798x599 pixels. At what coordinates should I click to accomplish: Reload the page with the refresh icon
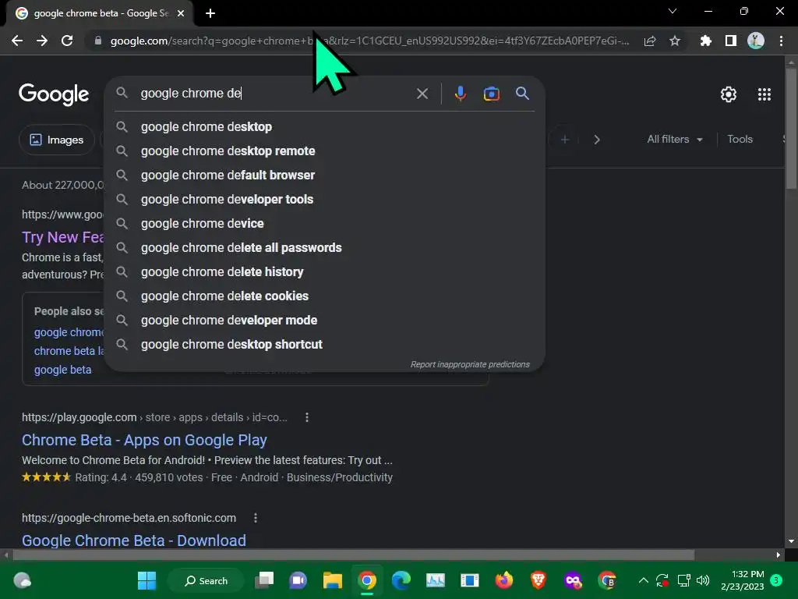[x=67, y=41]
